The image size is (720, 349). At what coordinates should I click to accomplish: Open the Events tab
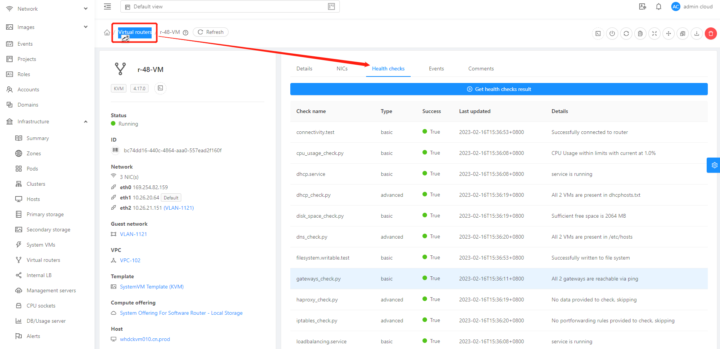tap(436, 69)
